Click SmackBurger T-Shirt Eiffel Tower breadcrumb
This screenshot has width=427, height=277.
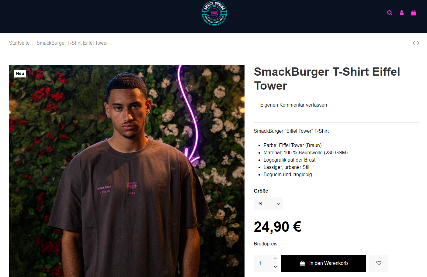tap(72, 43)
